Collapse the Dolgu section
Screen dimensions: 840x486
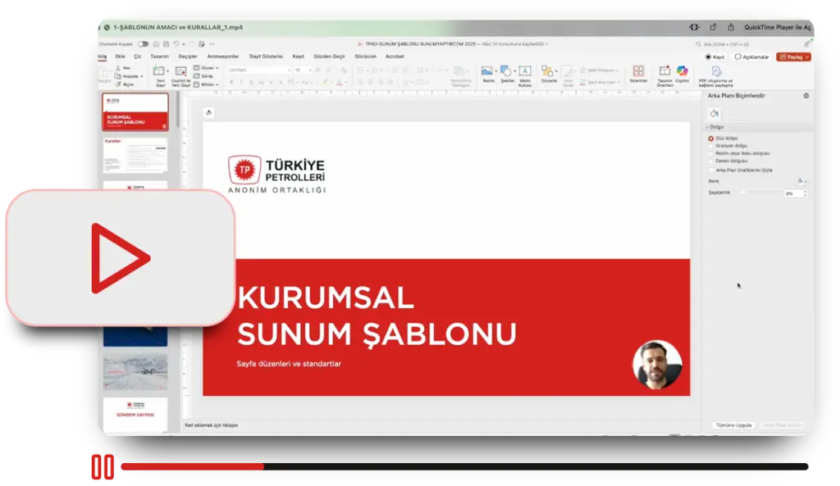pos(707,127)
